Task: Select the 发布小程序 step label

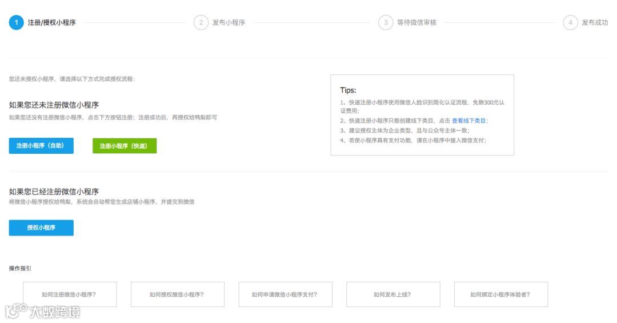Action: coord(229,22)
